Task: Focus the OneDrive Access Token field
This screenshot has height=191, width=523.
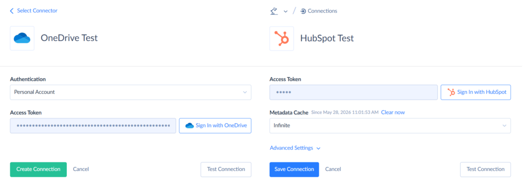Action: point(93,126)
